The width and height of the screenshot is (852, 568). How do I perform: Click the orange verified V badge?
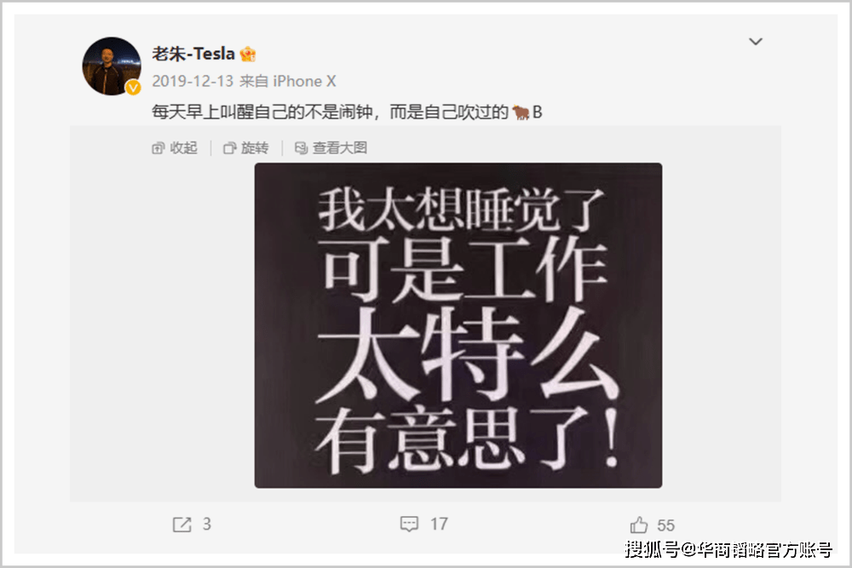point(133,88)
